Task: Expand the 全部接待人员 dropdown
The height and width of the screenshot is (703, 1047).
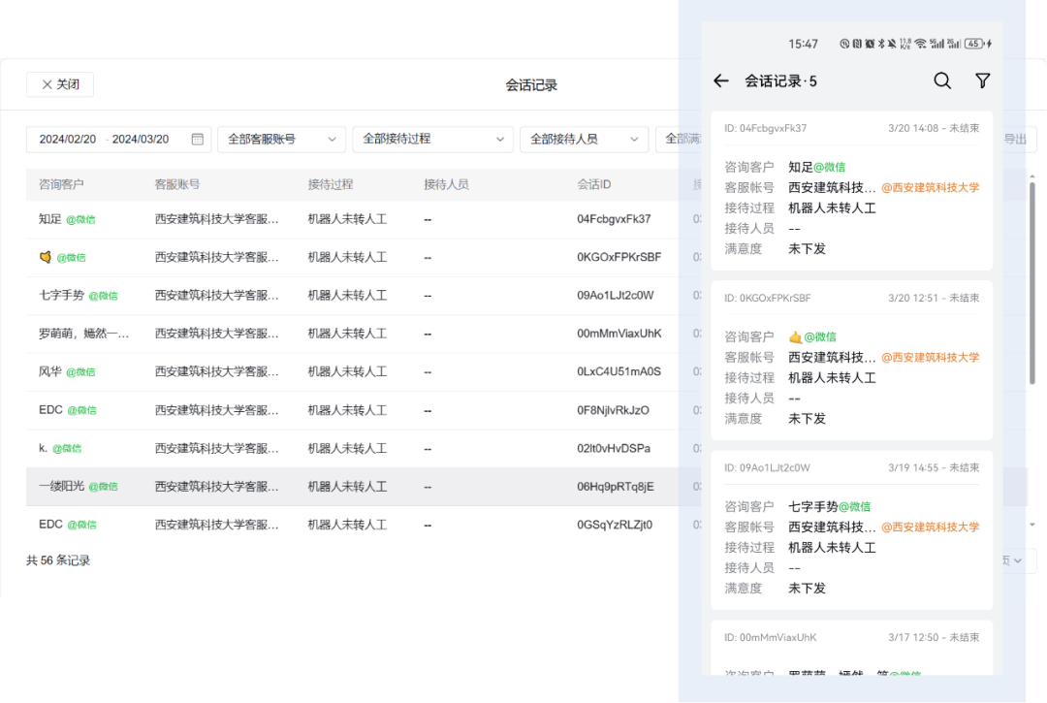Action: tap(585, 139)
